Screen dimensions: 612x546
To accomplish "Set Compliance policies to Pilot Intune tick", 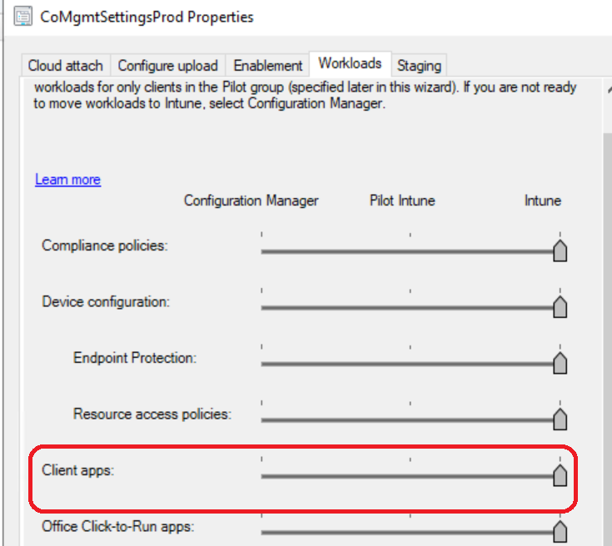I will point(410,251).
